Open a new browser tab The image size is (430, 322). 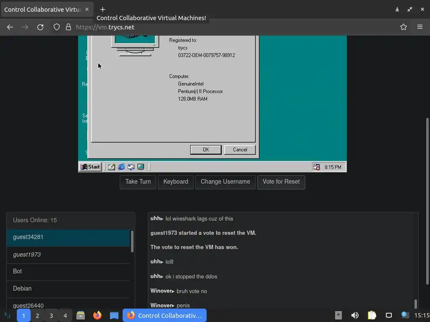pos(102,10)
